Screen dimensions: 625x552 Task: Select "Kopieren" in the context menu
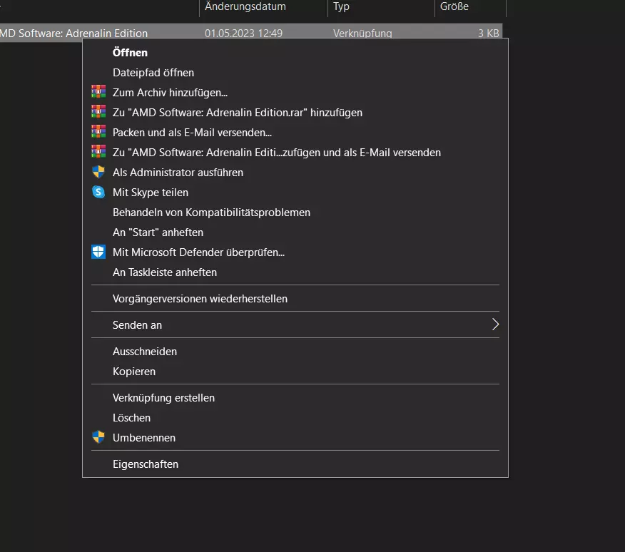coord(295,371)
